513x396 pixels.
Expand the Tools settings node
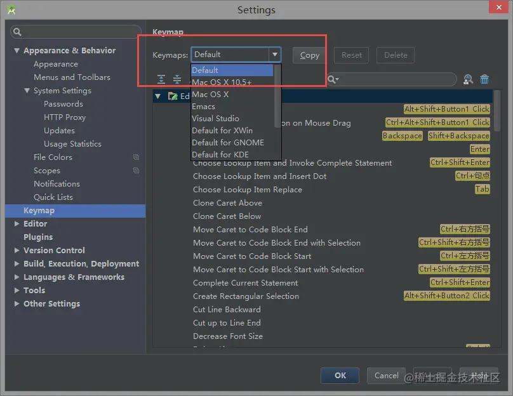point(17,291)
